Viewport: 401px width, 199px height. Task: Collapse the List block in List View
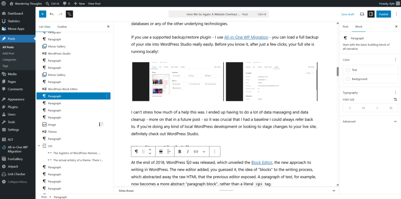(x=39, y=146)
